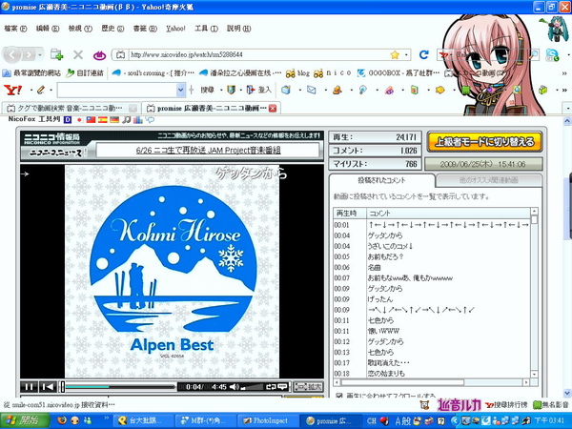The image size is (572, 429).
Task: Expand the quick launch chevron on the taskbar
Action: click(x=107, y=419)
